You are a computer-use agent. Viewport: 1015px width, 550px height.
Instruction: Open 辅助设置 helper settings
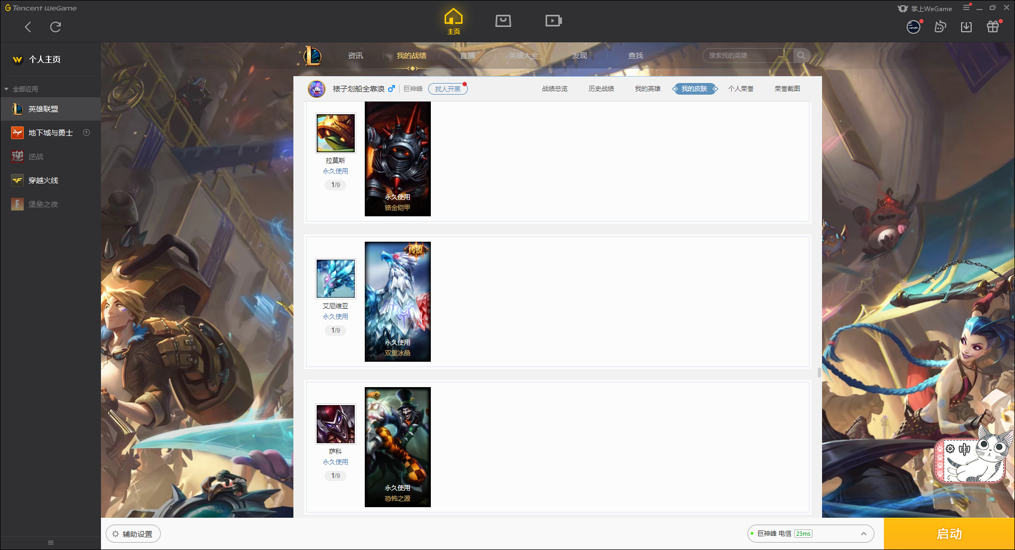pyautogui.click(x=133, y=534)
